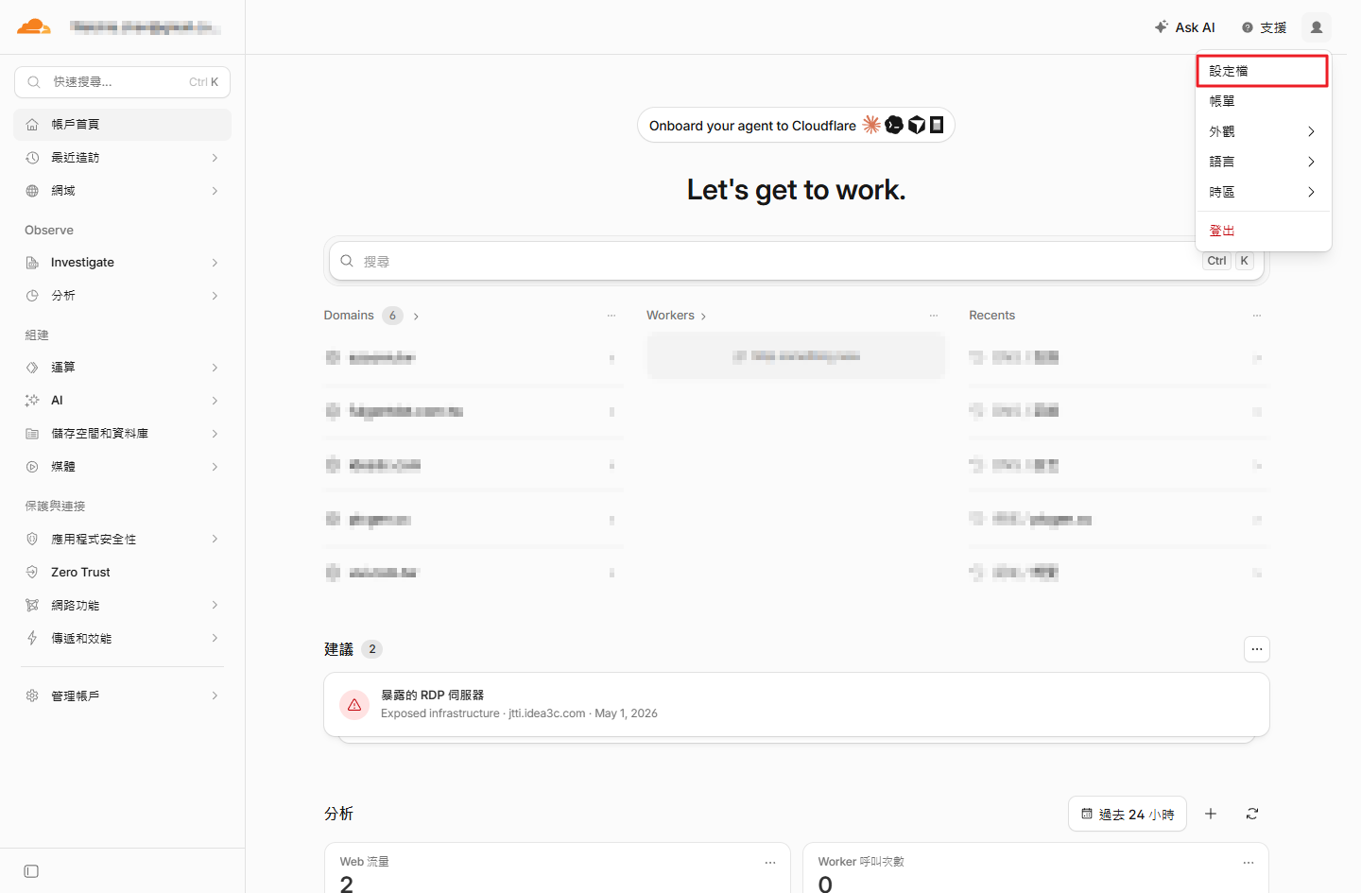Open the 外觀 appearance submenu
This screenshot has width=1361, height=893.
click(1263, 131)
